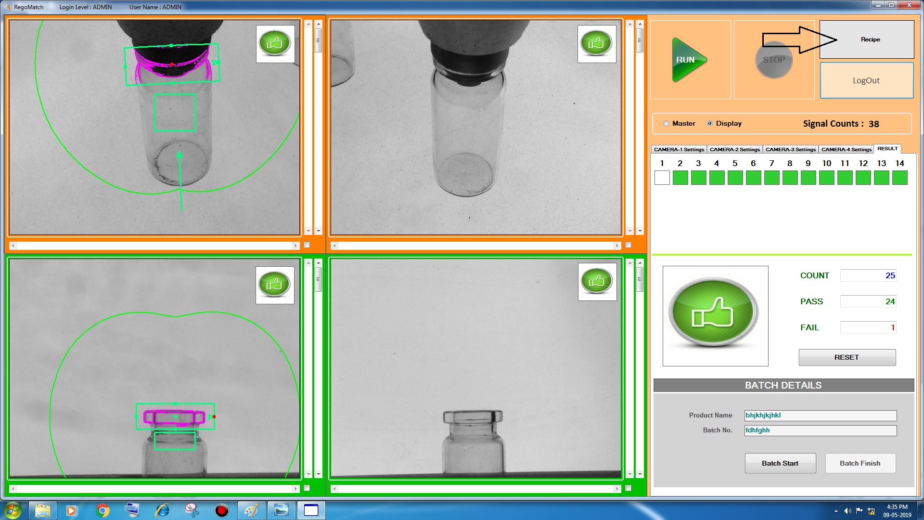
Task: Select the Master radio button
Action: [666, 123]
